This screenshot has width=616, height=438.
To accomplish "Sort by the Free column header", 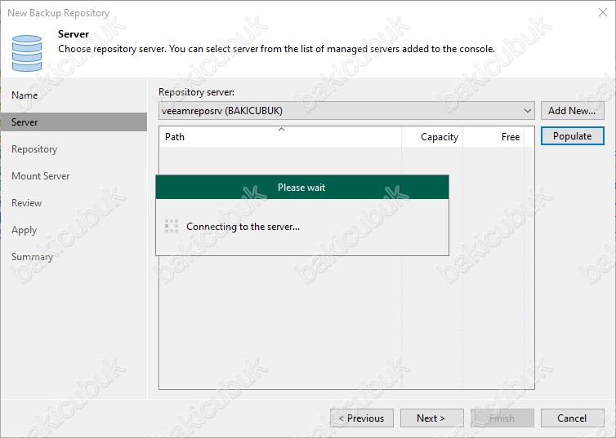I will tap(493, 137).
